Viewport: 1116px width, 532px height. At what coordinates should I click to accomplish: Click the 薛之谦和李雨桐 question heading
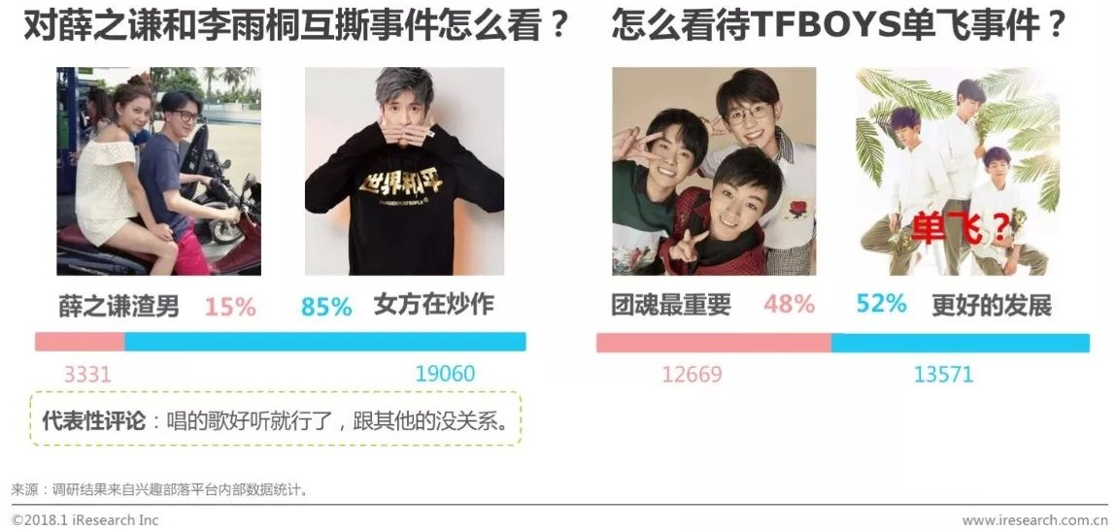coord(297,26)
